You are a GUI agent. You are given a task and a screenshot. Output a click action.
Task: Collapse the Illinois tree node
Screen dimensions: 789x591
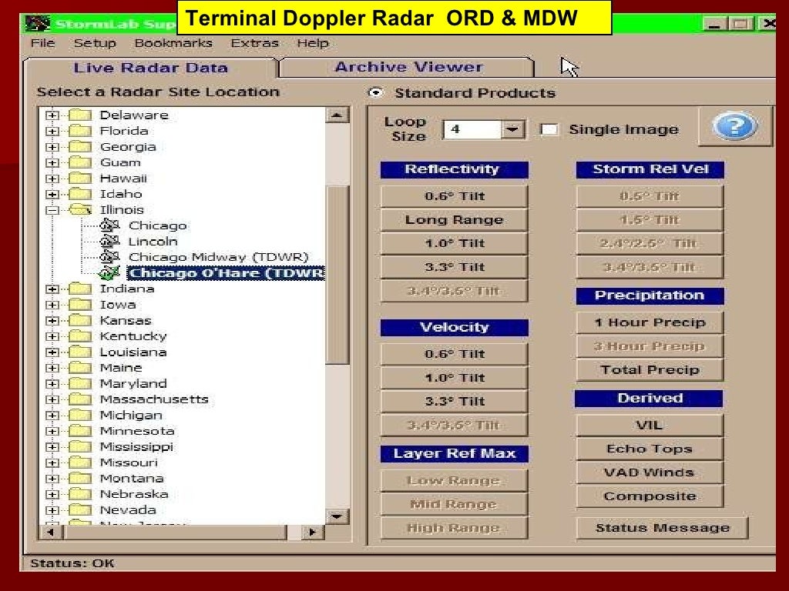click(x=52, y=210)
